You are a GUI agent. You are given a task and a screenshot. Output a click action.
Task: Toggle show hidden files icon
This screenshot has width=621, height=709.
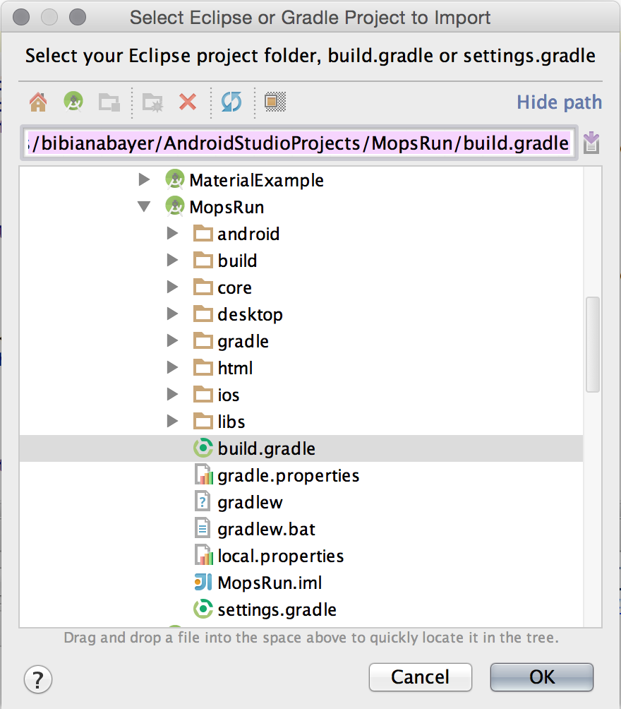click(275, 102)
